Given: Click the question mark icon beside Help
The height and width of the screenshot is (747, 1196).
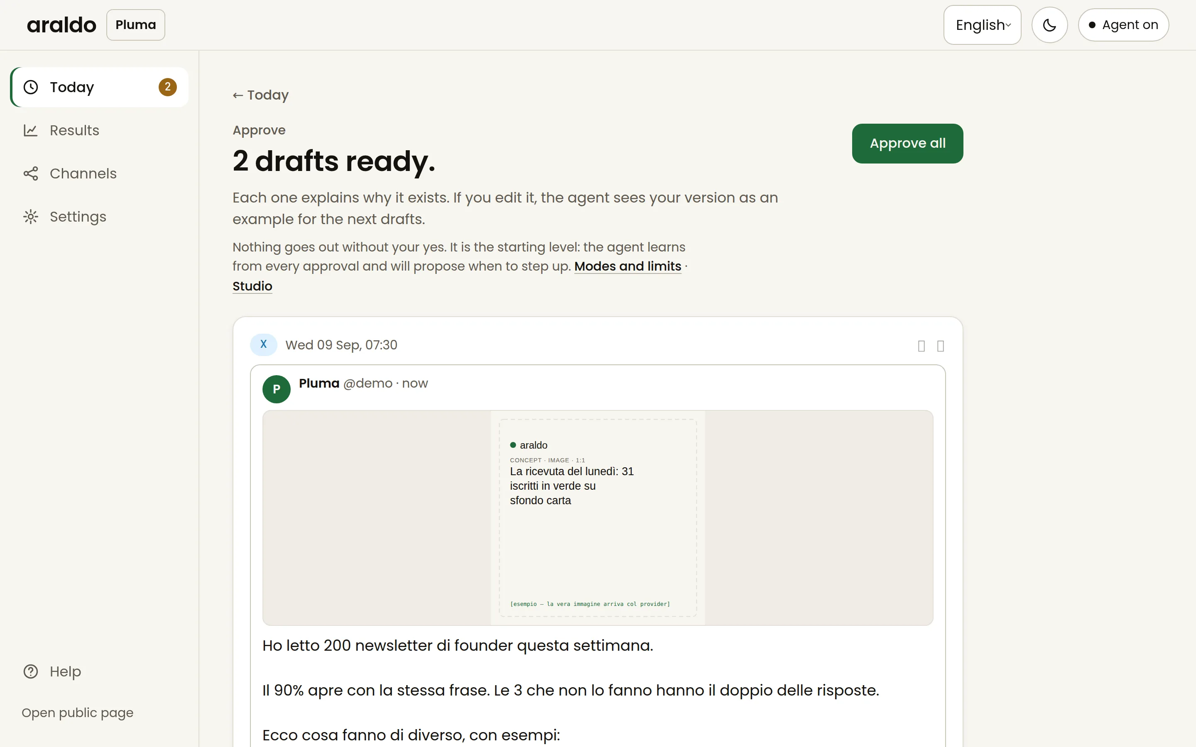Looking at the screenshot, I should tap(31, 671).
